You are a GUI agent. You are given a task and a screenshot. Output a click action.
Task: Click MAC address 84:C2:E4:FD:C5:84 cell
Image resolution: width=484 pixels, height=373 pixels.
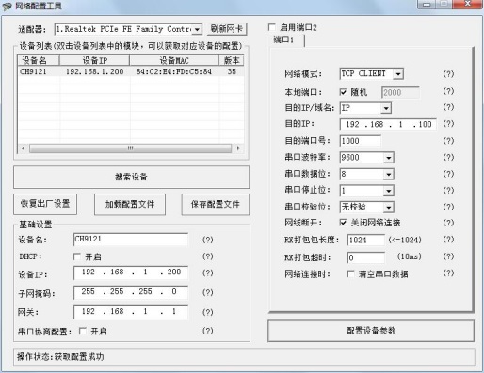tap(174, 71)
